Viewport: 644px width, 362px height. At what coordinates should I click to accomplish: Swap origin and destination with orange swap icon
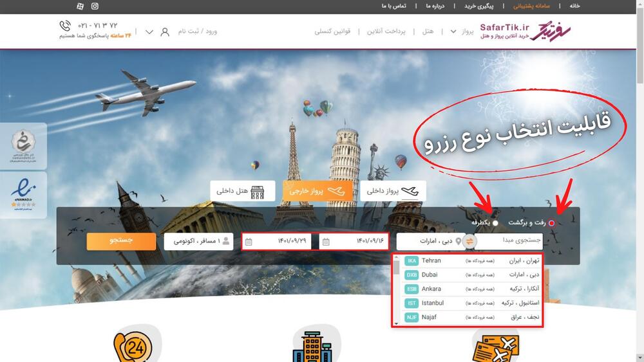(469, 242)
